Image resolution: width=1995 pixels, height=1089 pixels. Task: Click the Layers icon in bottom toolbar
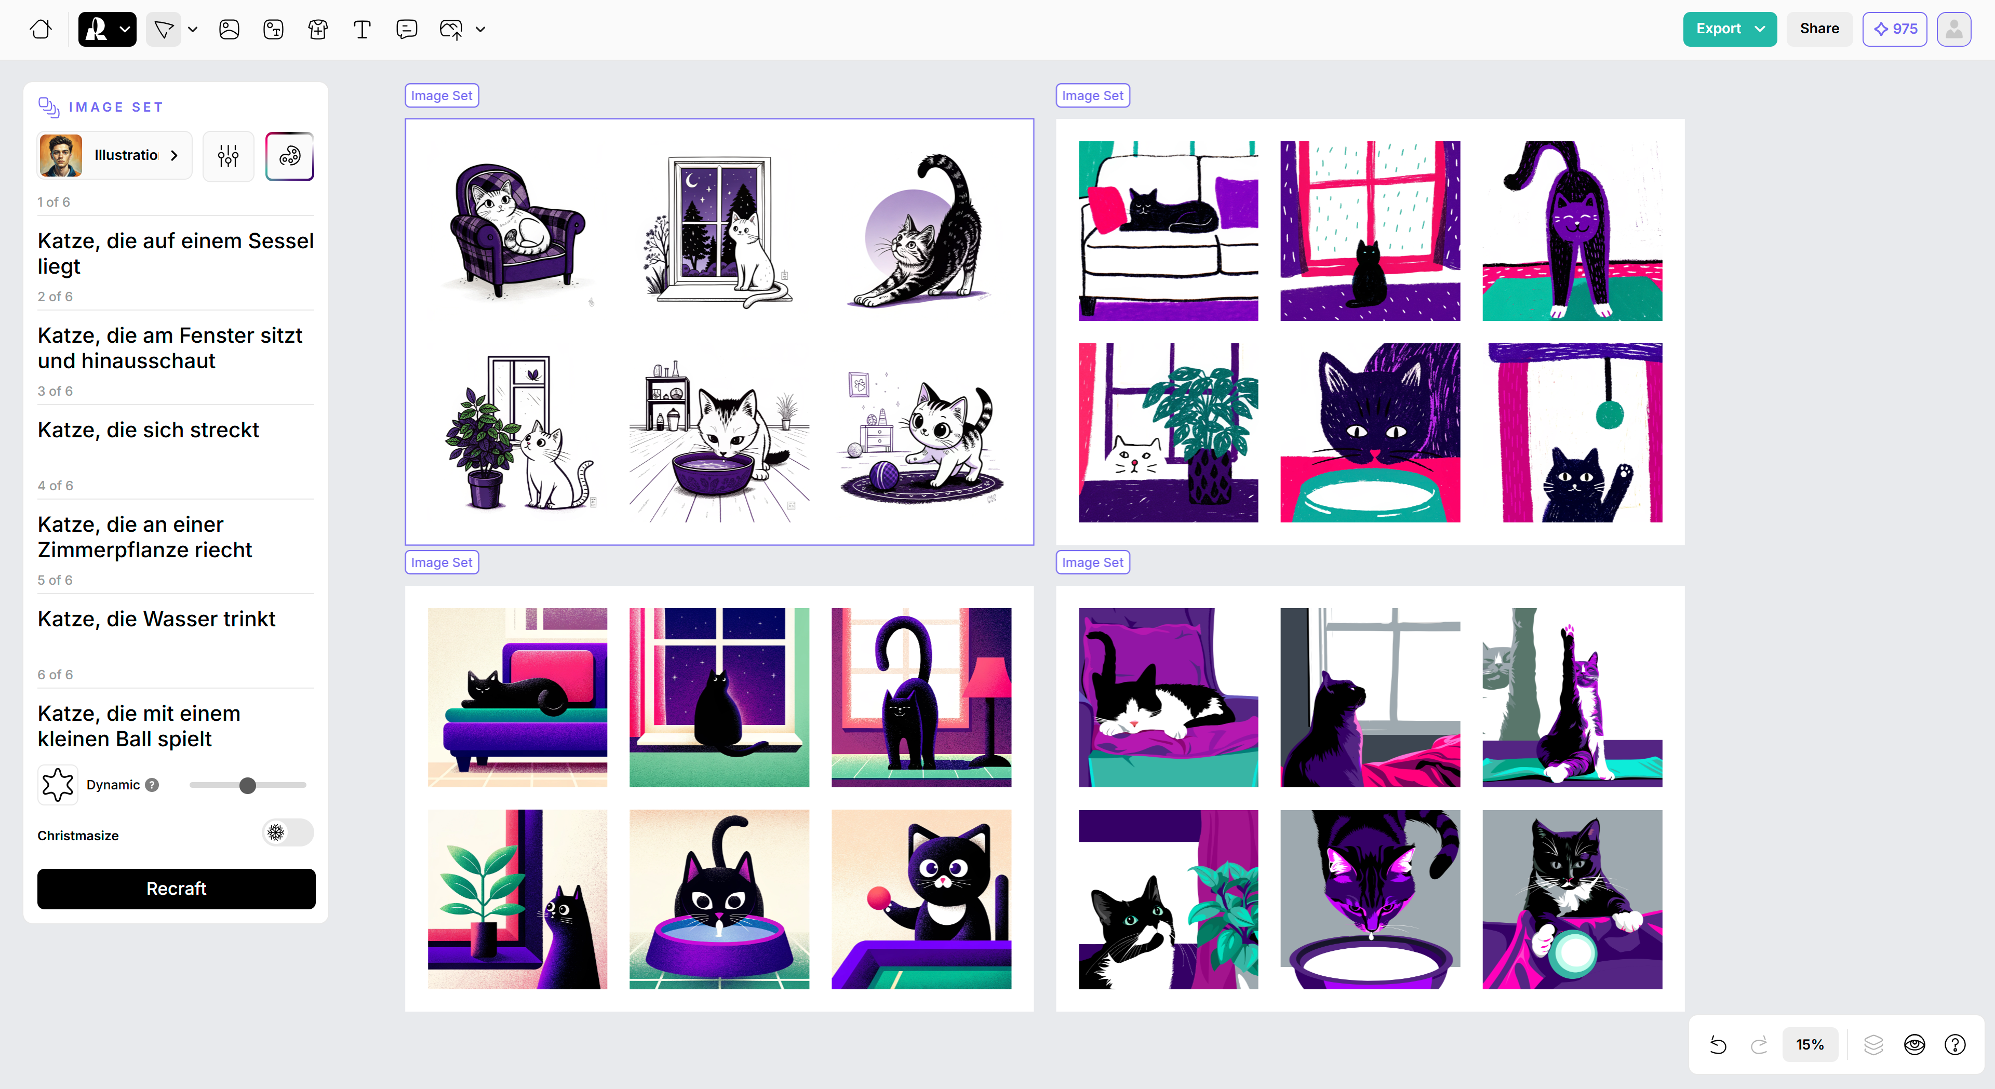(x=1874, y=1044)
